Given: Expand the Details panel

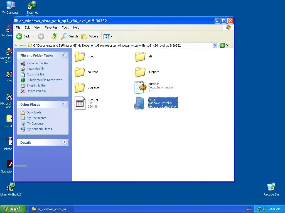Looking at the screenshot, I should [x=65, y=142].
